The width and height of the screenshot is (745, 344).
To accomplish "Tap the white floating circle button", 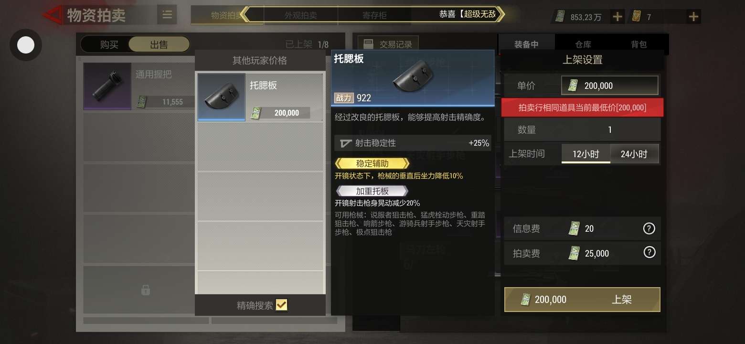I will pos(26,45).
